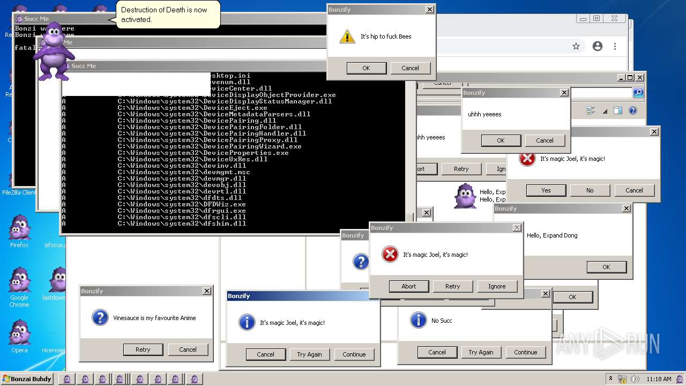Show hidden tray icons with the chevron
This screenshot has width=686, height=386.
click(x=610, y=379)
